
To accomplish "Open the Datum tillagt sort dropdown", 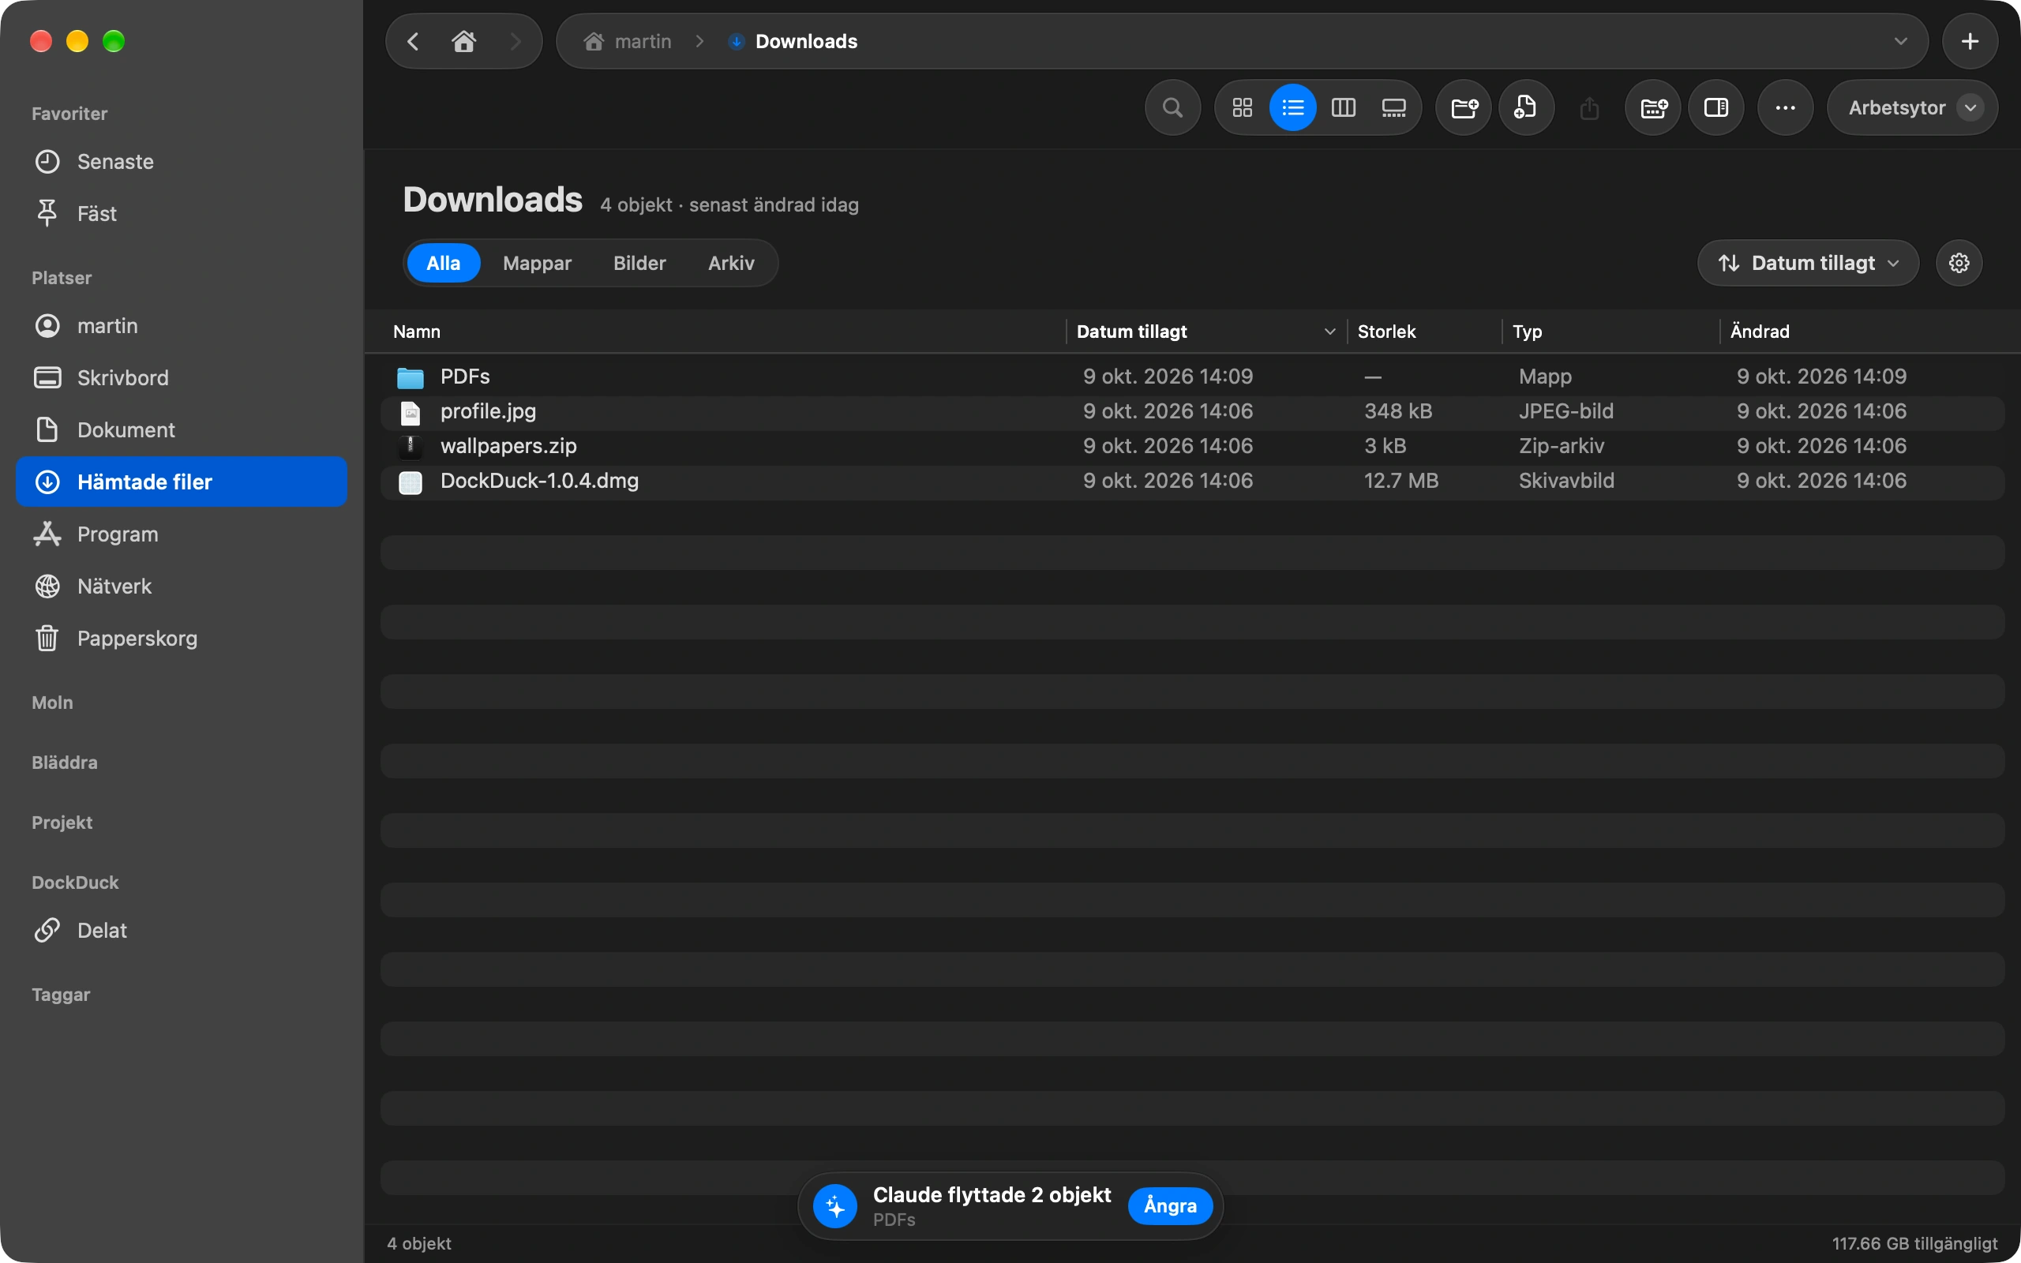I will pyautogui.click(x=1807, y=263).
